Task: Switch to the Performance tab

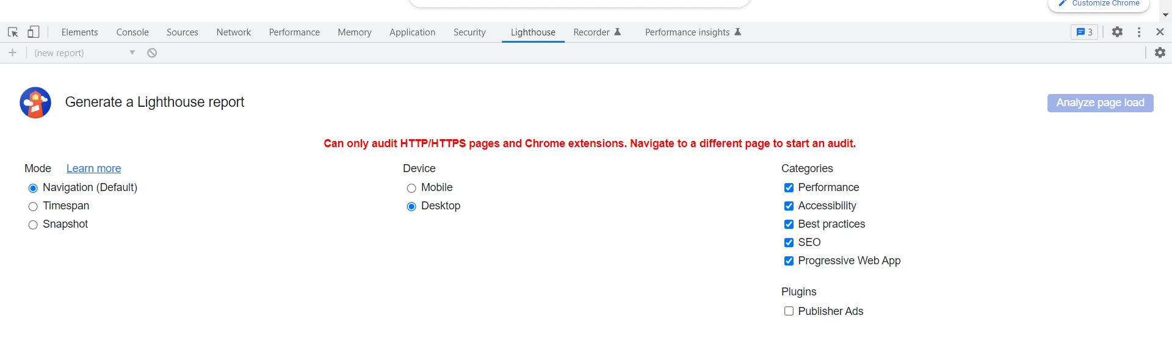Action: pyautogui.click(x=294, y=32)
